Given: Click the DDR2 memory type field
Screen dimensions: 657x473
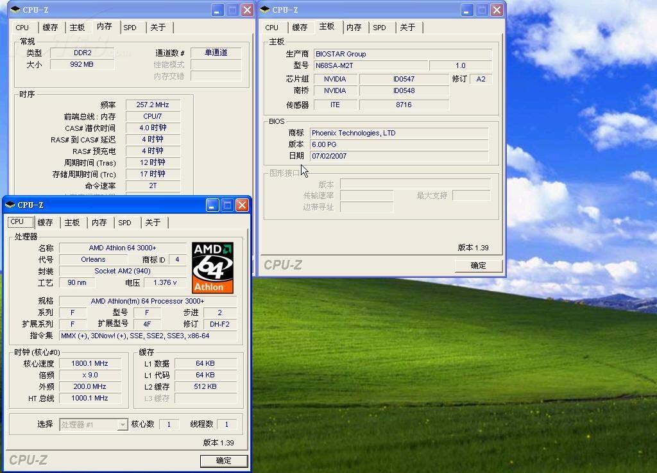Looking at the screenshot, I should click(x=82, y=53).
